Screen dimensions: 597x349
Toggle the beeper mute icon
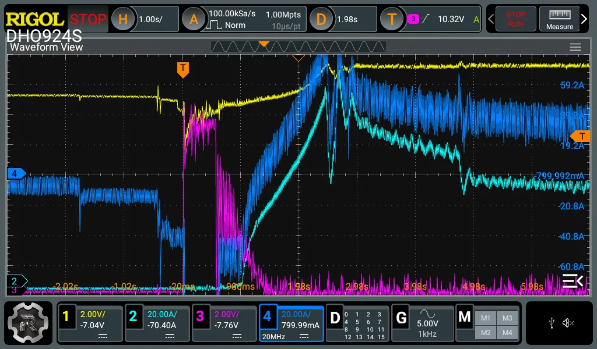coord(568,323)
